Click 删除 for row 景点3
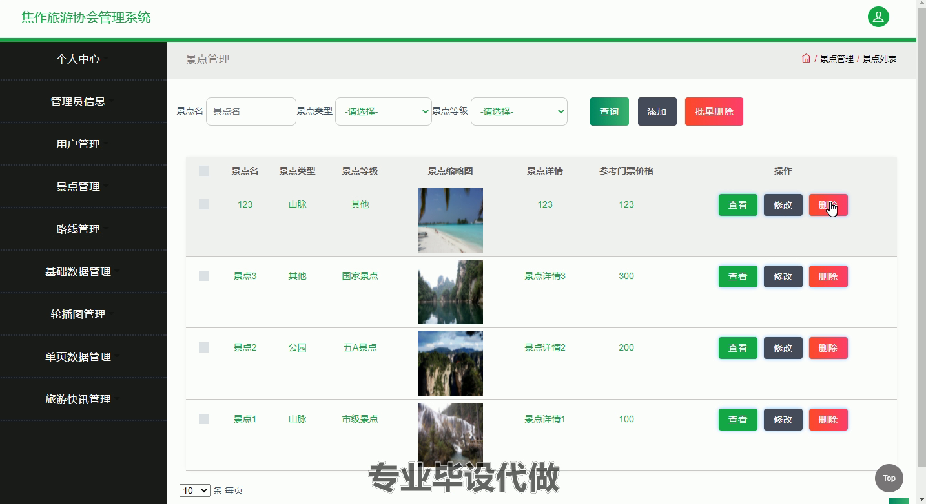Viewport: 926px width, 504px height. click(x=828, y=276)
